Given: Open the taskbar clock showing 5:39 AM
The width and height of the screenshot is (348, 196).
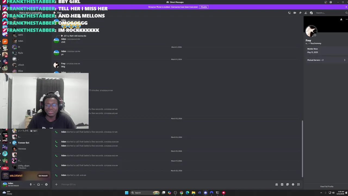Looking at the screenshot, I should tap(340, 193).
